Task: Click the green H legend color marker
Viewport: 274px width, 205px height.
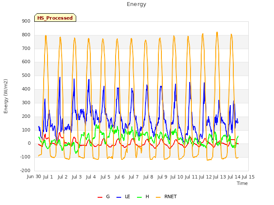Action: 139,197
